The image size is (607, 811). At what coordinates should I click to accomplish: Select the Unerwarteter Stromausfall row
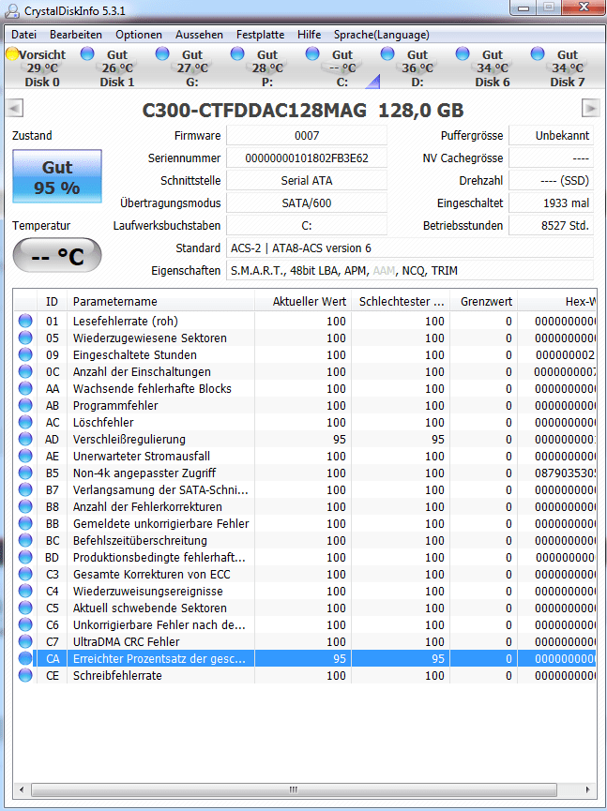point(305,457)
